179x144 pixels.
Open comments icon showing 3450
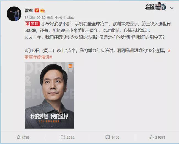point(107,137)
